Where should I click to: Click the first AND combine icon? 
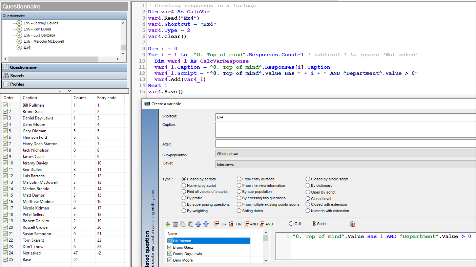pos(247,224)
